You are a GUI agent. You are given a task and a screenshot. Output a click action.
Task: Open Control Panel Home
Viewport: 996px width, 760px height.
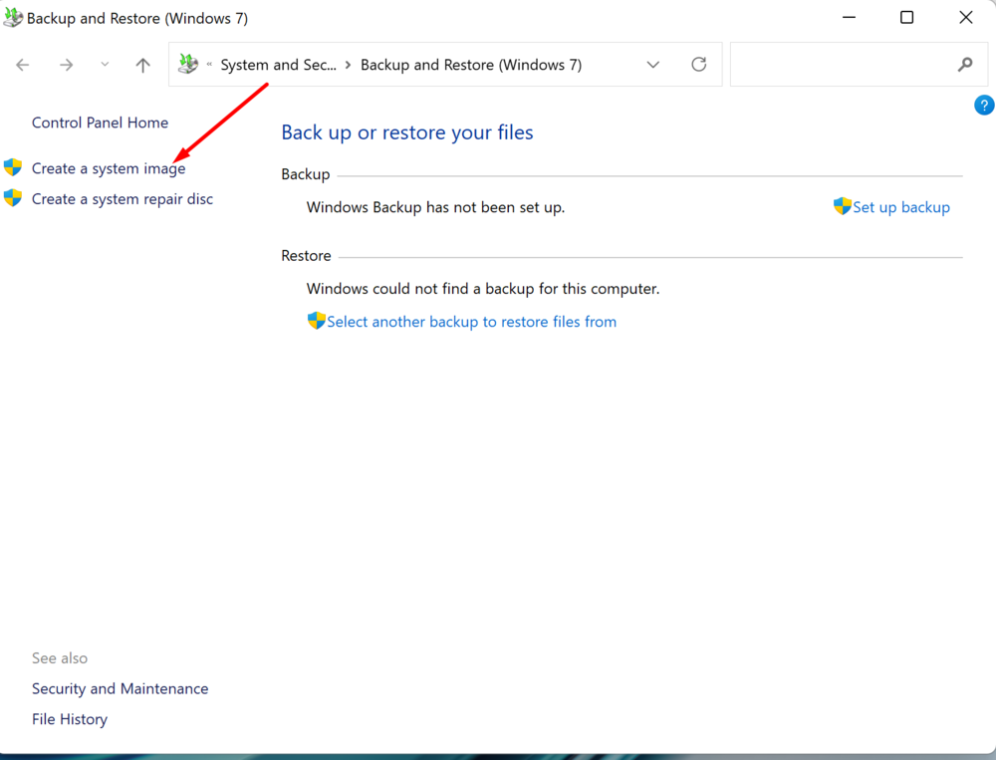point(100,123)
